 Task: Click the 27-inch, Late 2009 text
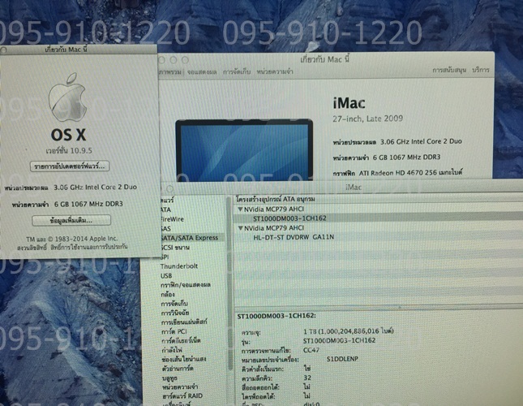[x=367, y=119]
